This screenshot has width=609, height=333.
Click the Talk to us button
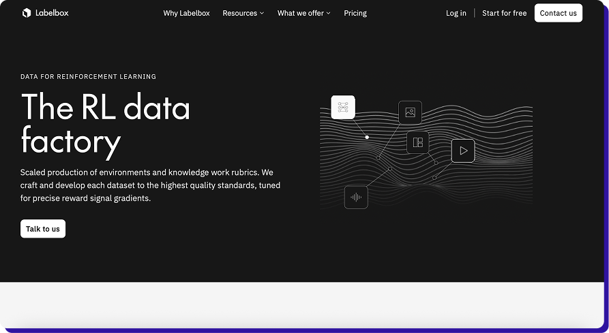[x=43, y=229]
